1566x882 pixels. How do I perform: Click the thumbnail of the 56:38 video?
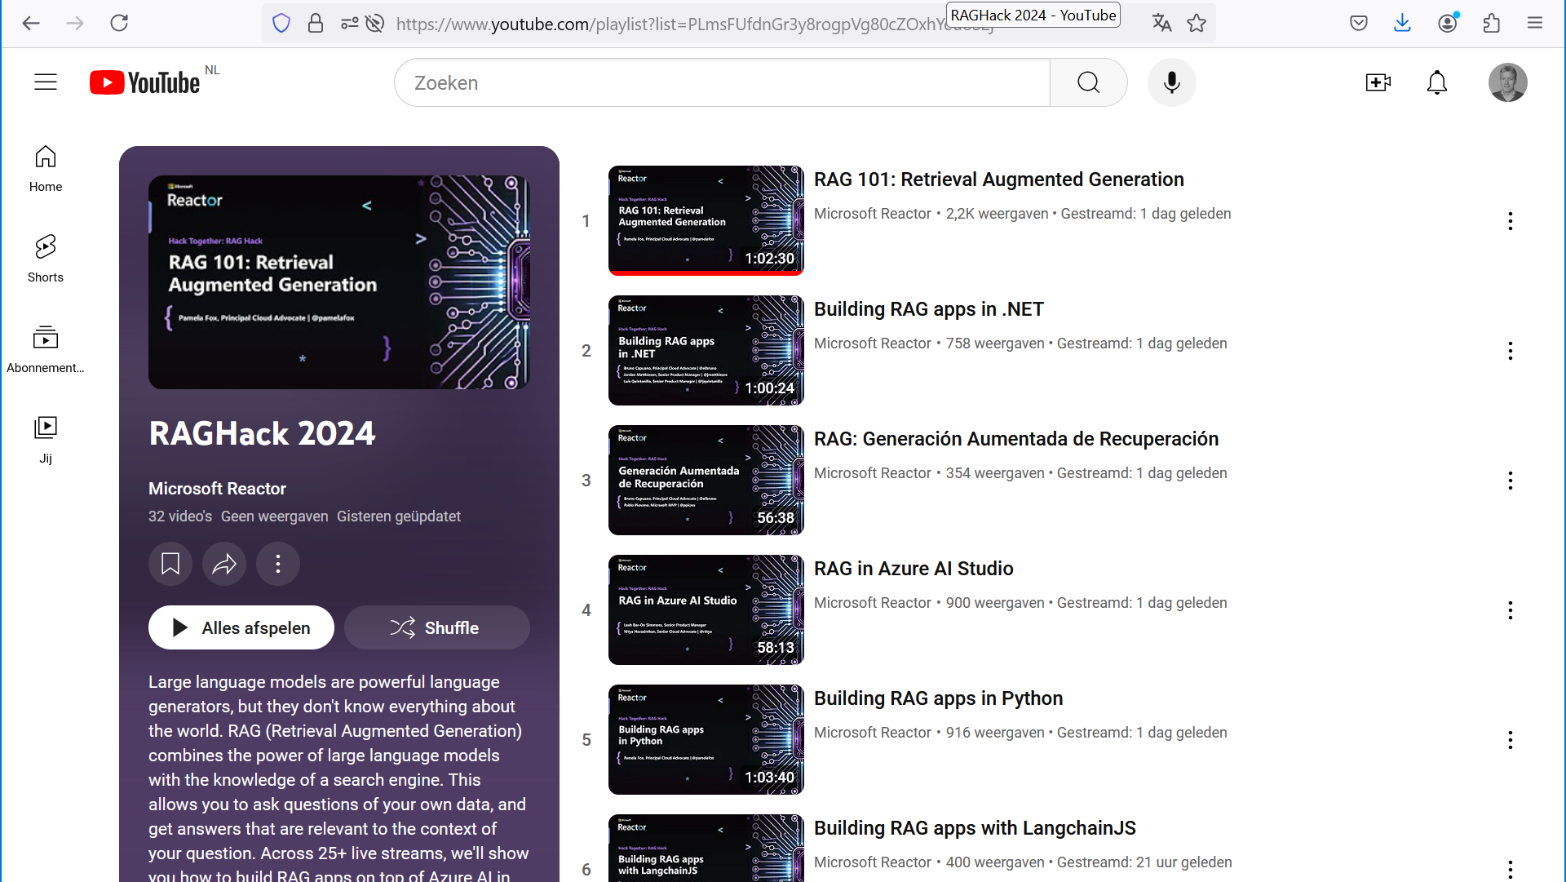[x=706, y=480]
